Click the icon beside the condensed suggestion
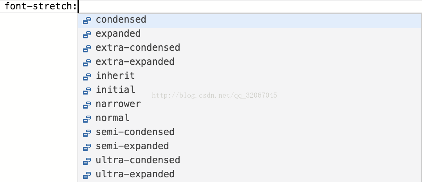 pyautogui.click(x=87, y=21)
